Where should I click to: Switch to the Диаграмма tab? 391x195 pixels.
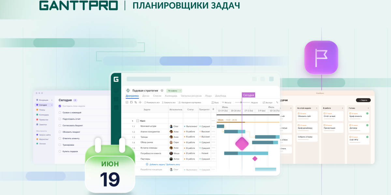tap(132, 96)
